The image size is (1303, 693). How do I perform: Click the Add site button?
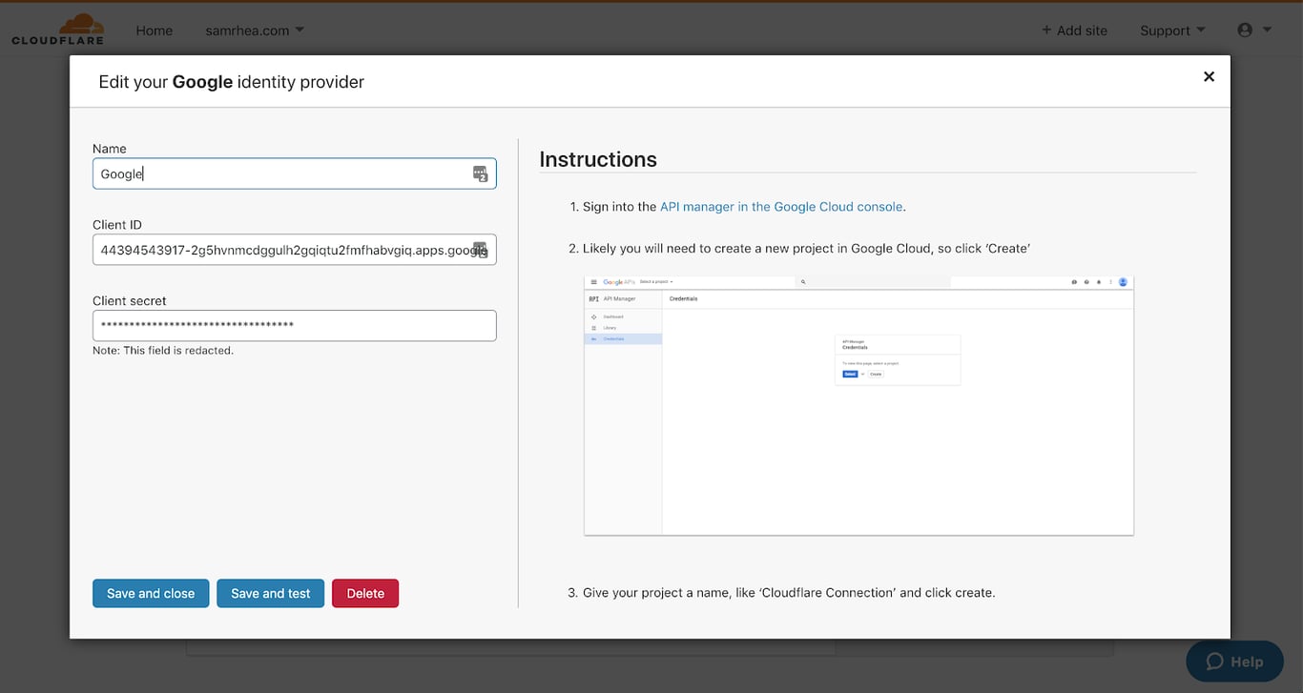pos(1075,31)
